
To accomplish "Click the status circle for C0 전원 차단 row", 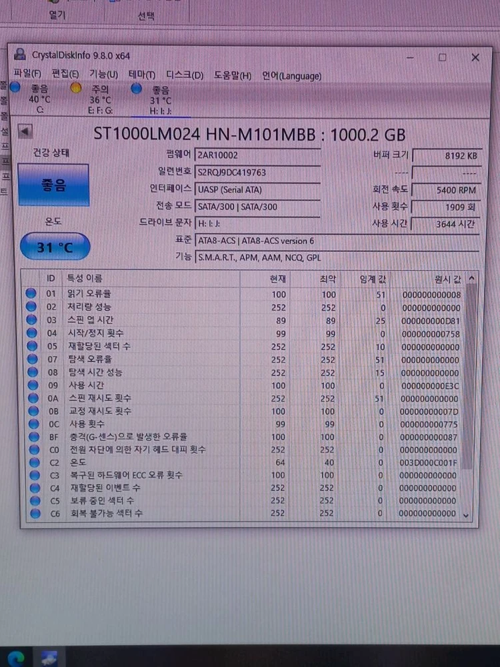I will [x=35, y=449].
